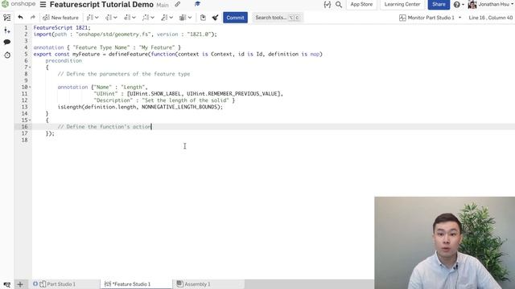Click the user avatar picture
The image size is (515, 289).
[472, 5]
